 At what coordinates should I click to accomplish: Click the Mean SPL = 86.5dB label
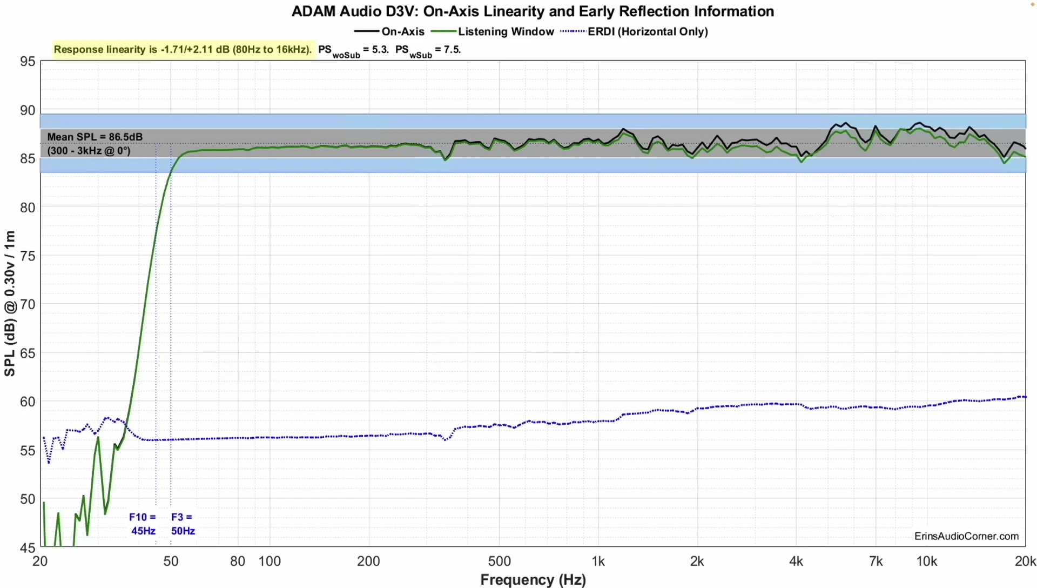(x=95, y=137)
